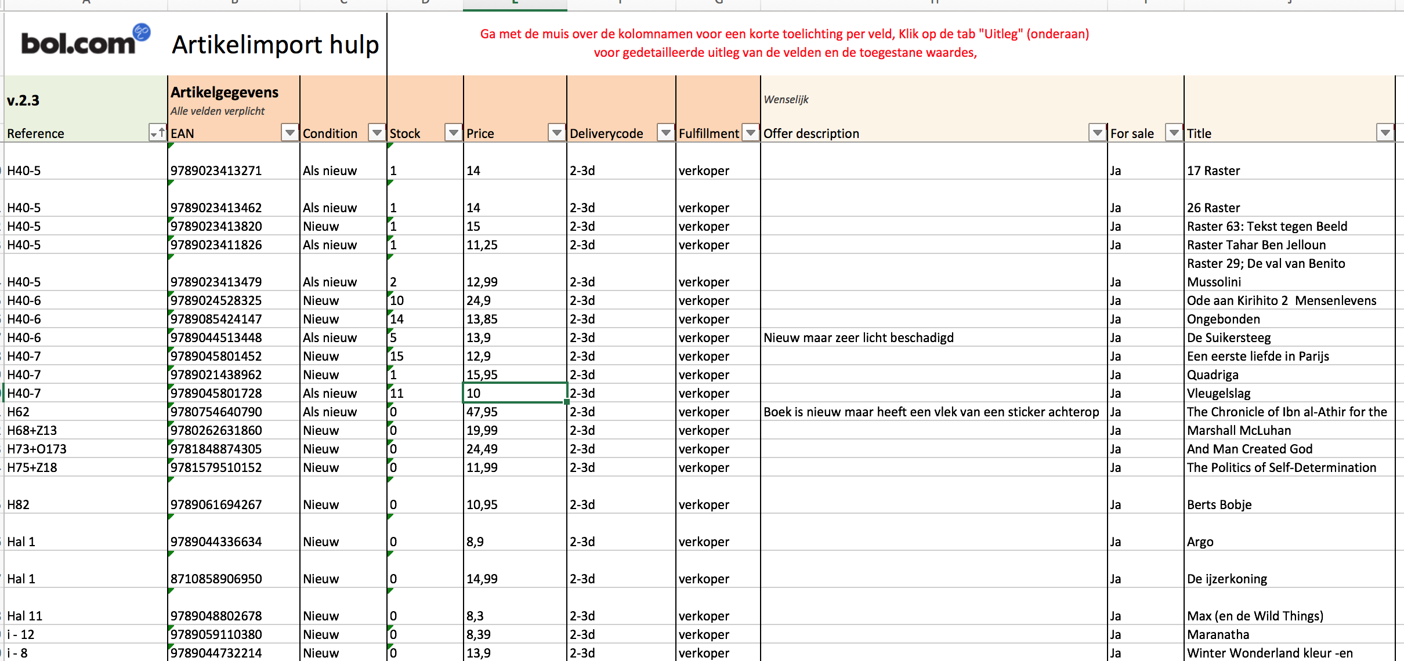Select the title cell 26 Raster
Viewport: 1404px width, 661px height.
point(1289,198)
